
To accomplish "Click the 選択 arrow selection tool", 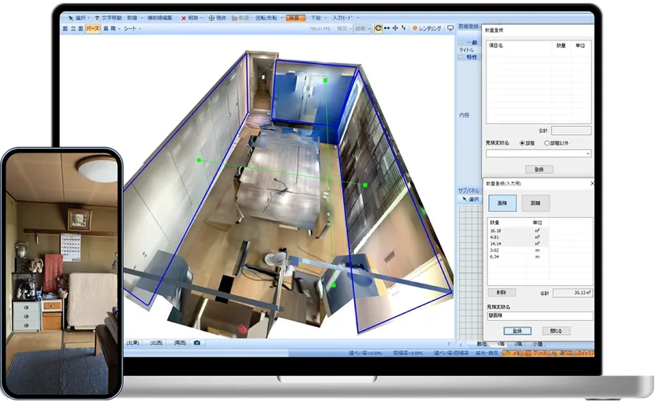I will (x=76, y=17).
